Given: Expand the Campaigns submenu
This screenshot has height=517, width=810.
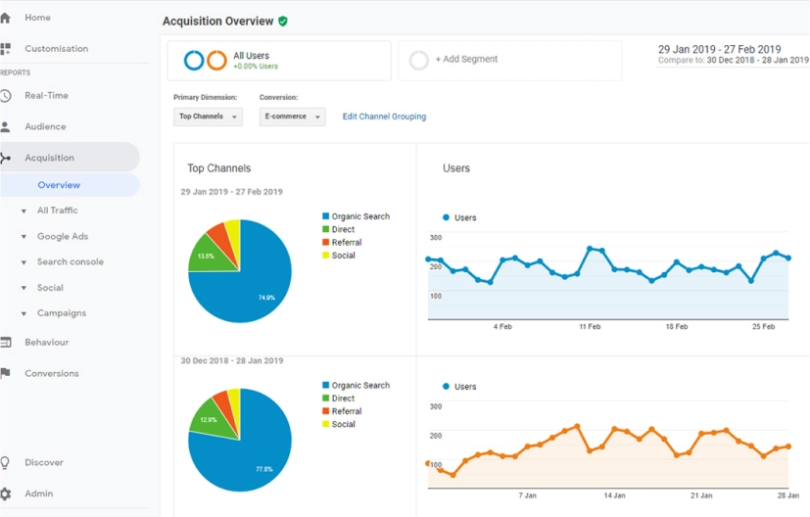Looking at the screenshot, I should coord(61,313).
